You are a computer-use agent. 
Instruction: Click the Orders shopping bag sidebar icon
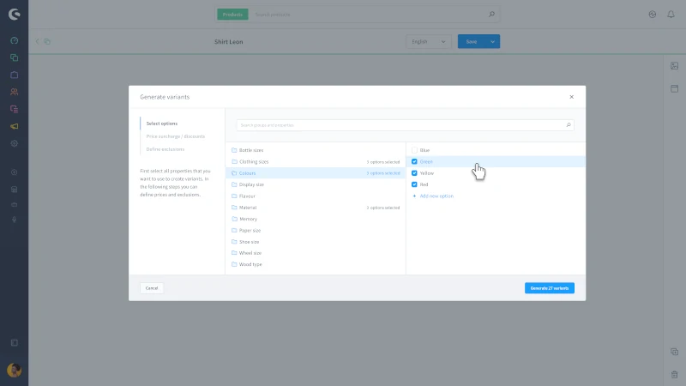pos(15,75)
